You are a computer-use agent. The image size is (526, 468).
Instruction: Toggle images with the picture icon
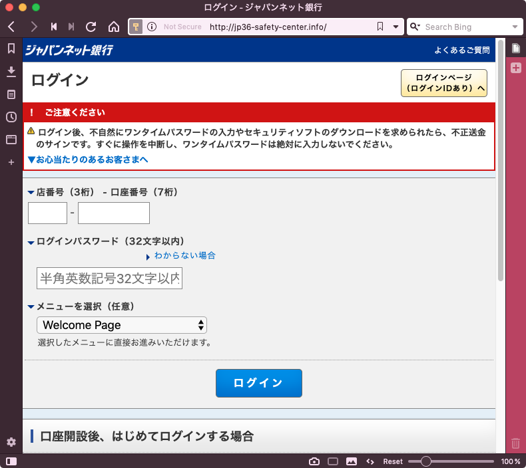tap(352, 461)
